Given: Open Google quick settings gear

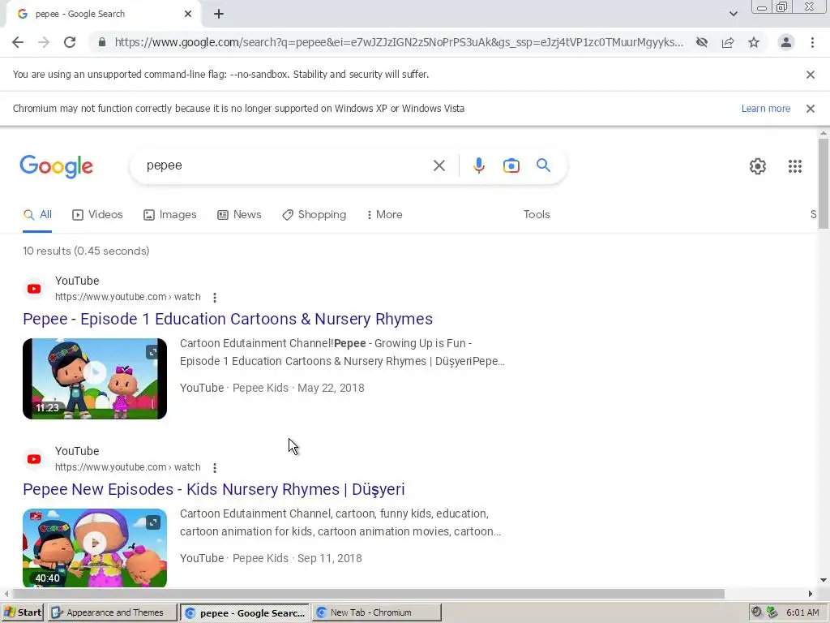Looking at the screenshot, I should coord(758,166).
